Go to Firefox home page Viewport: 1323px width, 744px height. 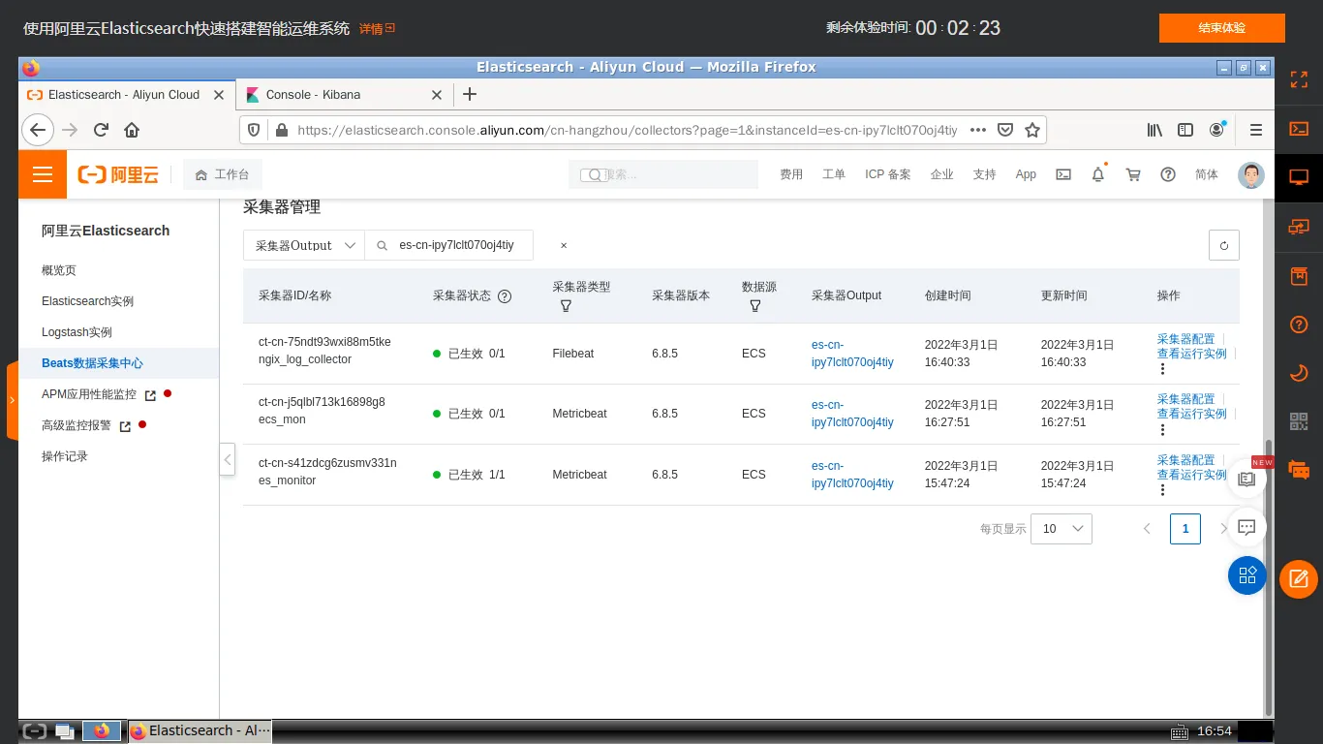click(132, 130)
